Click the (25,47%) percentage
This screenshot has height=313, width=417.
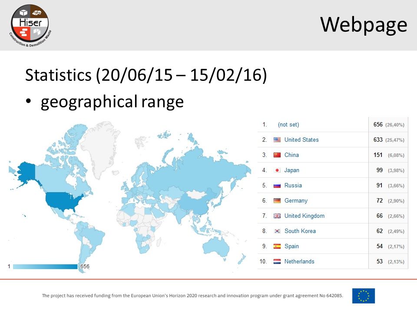(x=395, y=140)
